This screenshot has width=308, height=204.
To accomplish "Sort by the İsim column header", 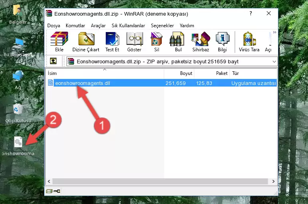I will (105, 73).
